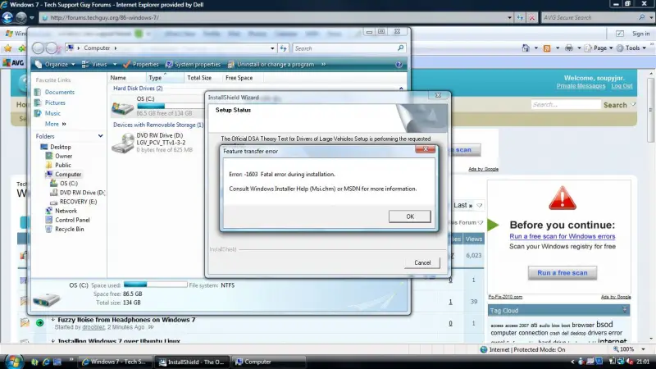Open Documents favorite link
The width and height of the screenshot is (656, 369).
59,92
